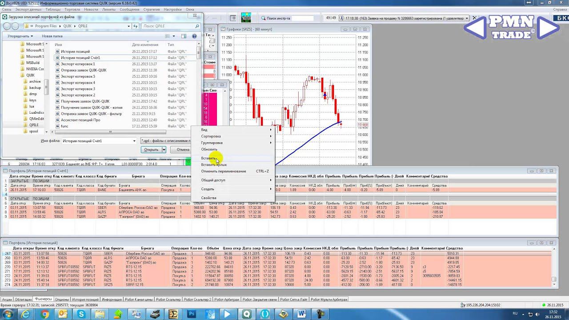Dismiss the order message with the X icon

(474, 18)
